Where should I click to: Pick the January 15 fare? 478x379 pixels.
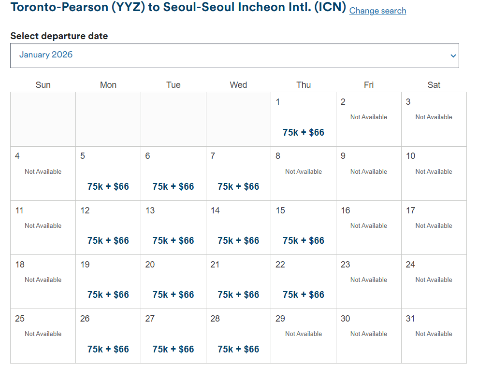tap(304, 240)
